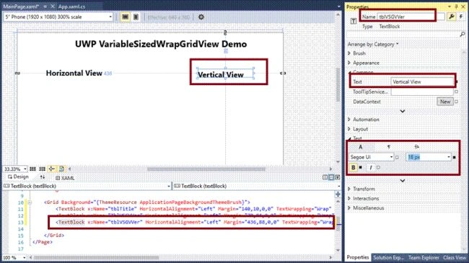Switch designer to landscape orientation
The width and height of the screenshot is (469, 263).
(126, 17)
